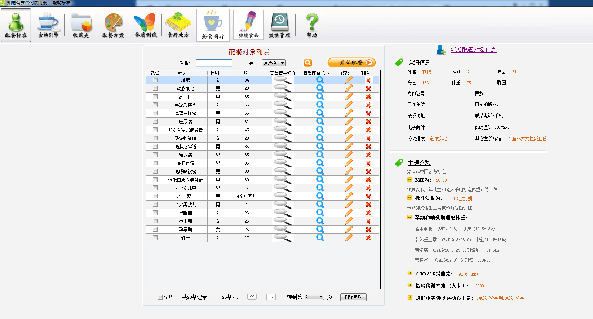Open the 收藏夹 folder module
The width and height of the screenshot is (593, 319).
(81, 25)
